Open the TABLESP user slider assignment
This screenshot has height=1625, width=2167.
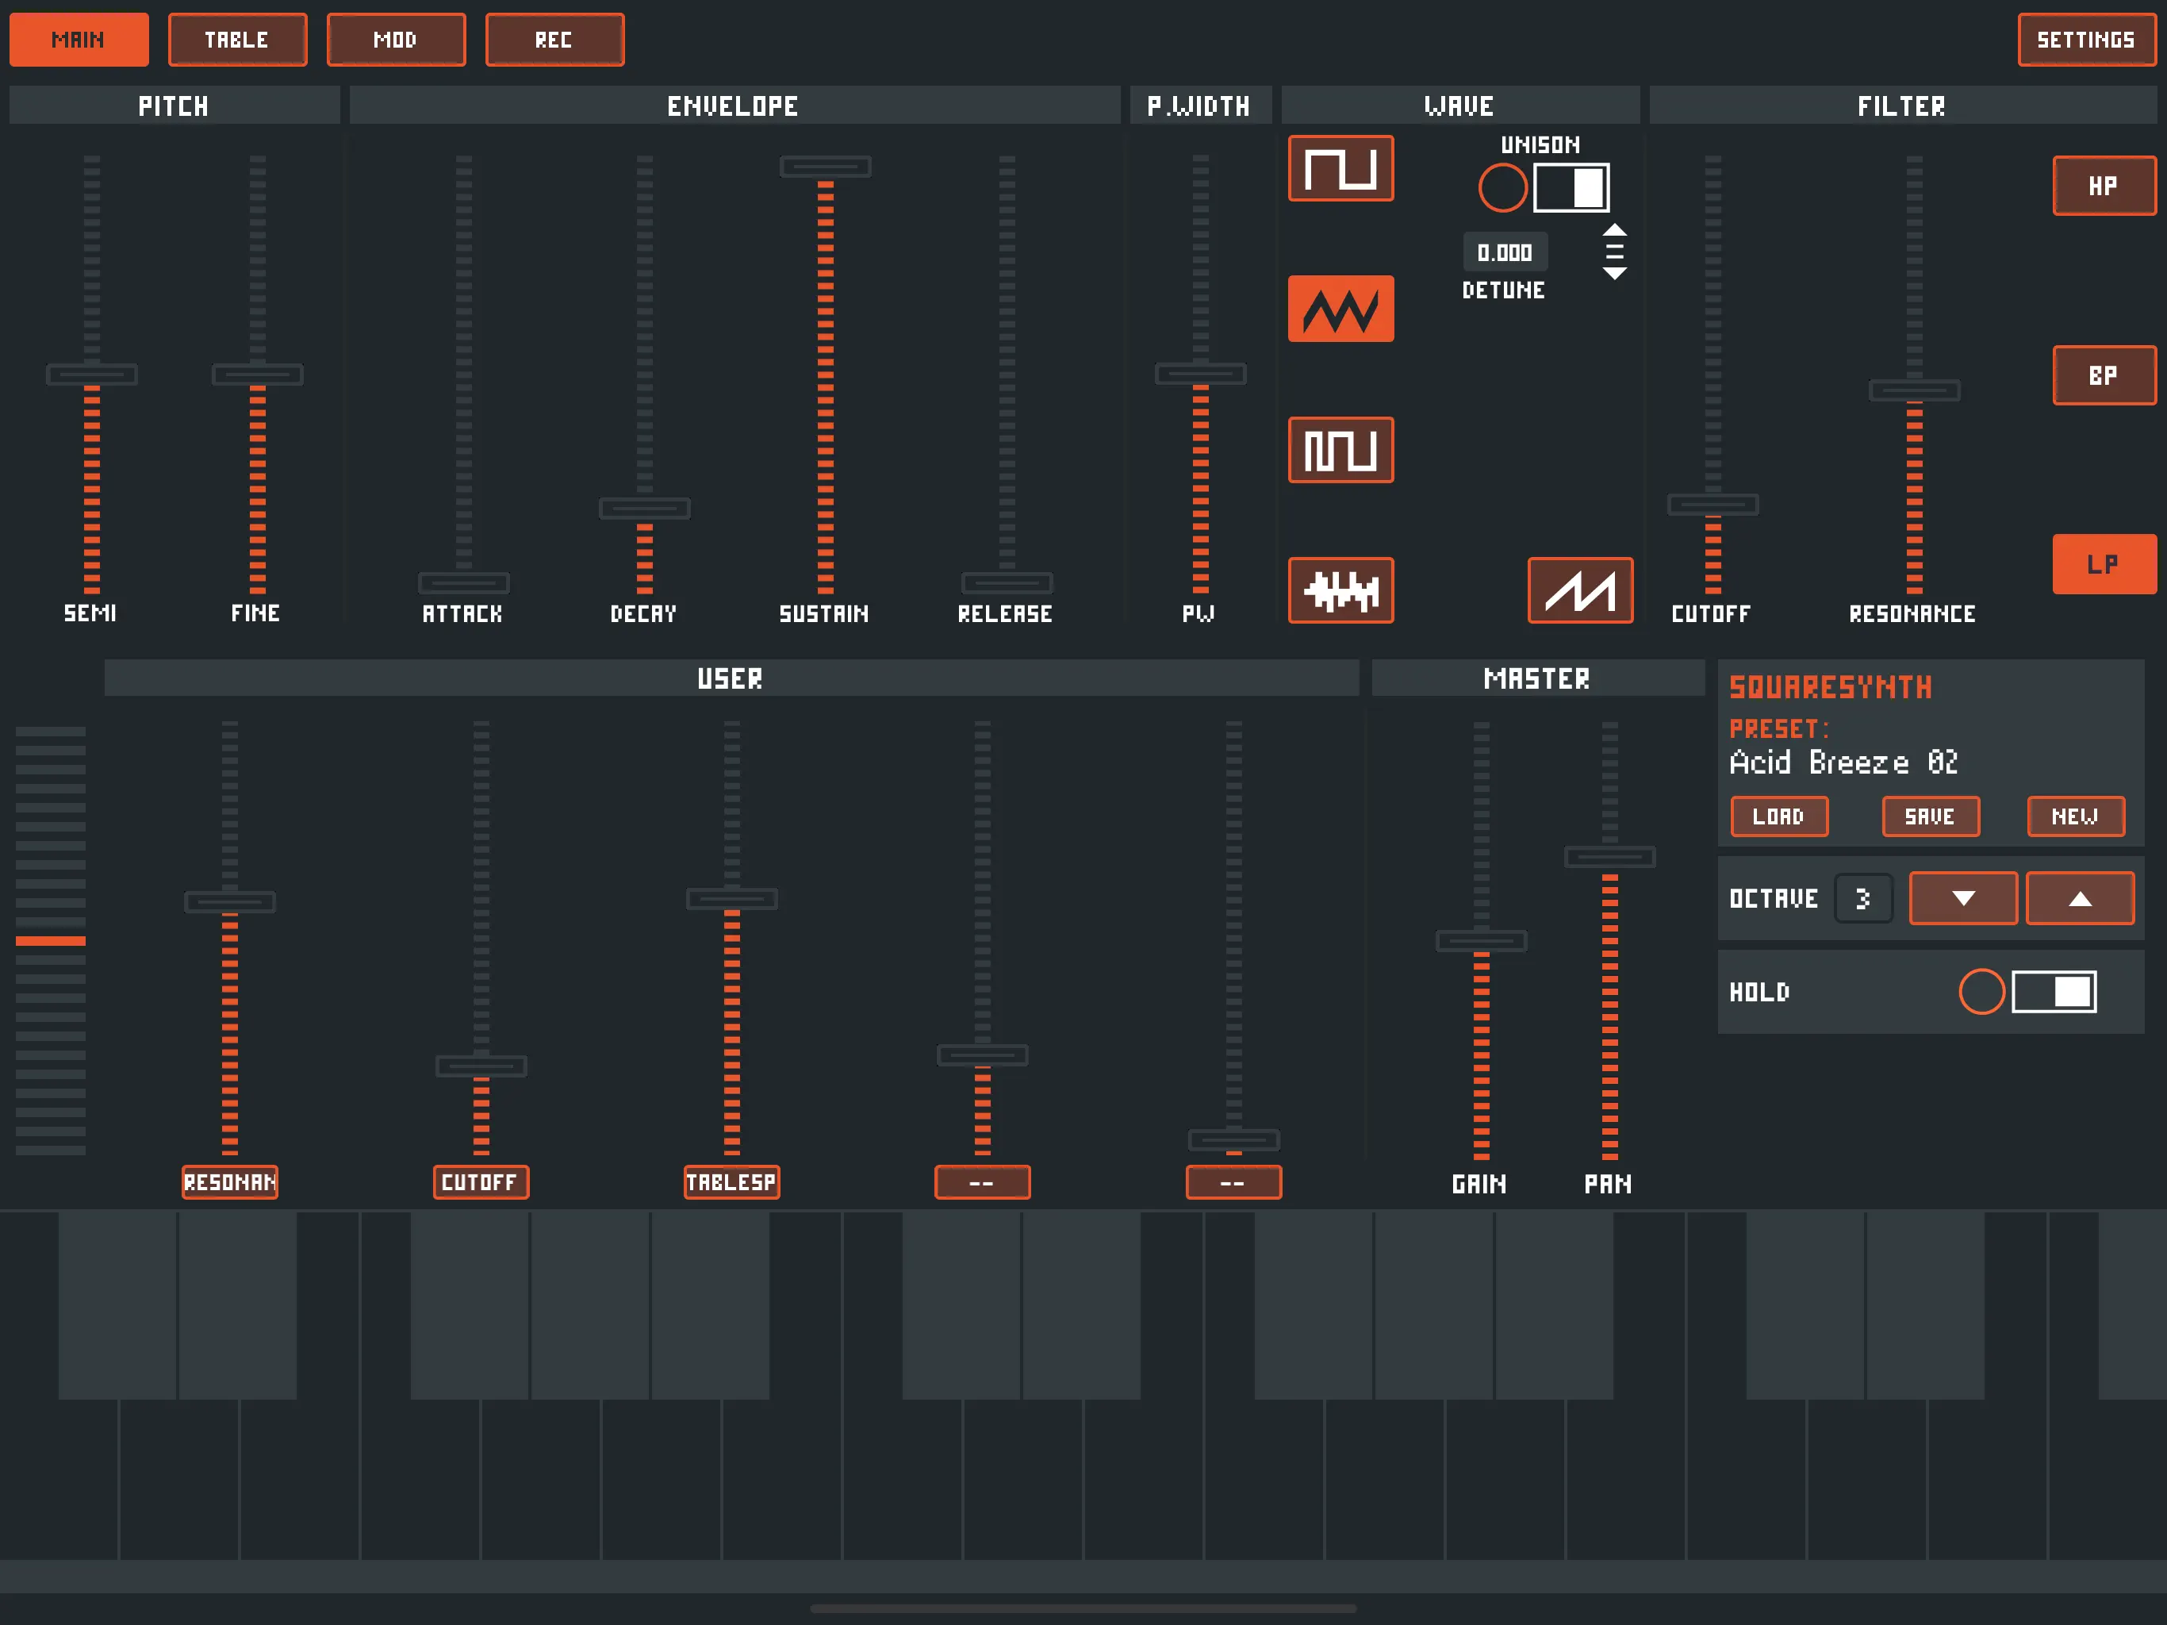[x=731, y=1182]
